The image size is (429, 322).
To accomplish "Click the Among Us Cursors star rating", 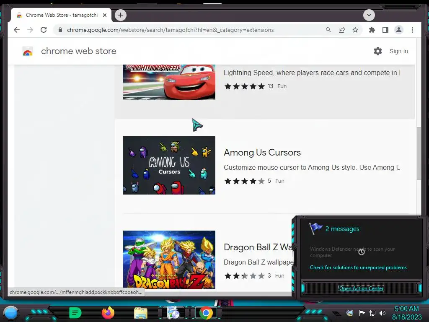I will point(245,181).
